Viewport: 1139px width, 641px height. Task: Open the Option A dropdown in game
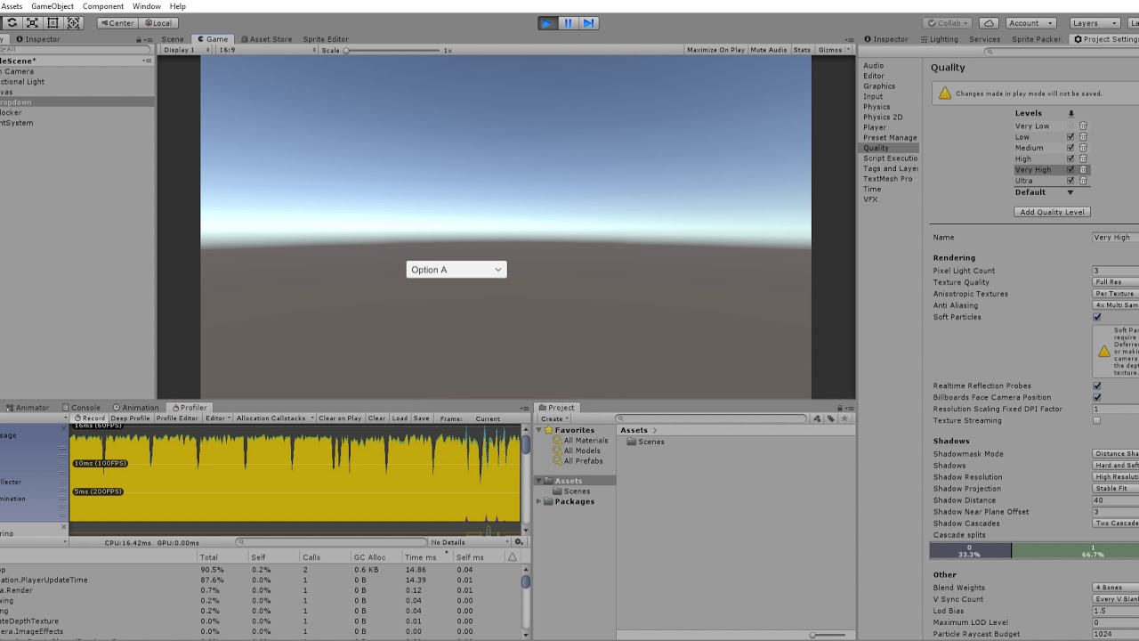pyautogui.click(x=456, y=270)
